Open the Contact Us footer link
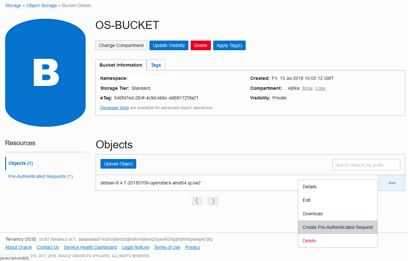 tap(48, 247)
